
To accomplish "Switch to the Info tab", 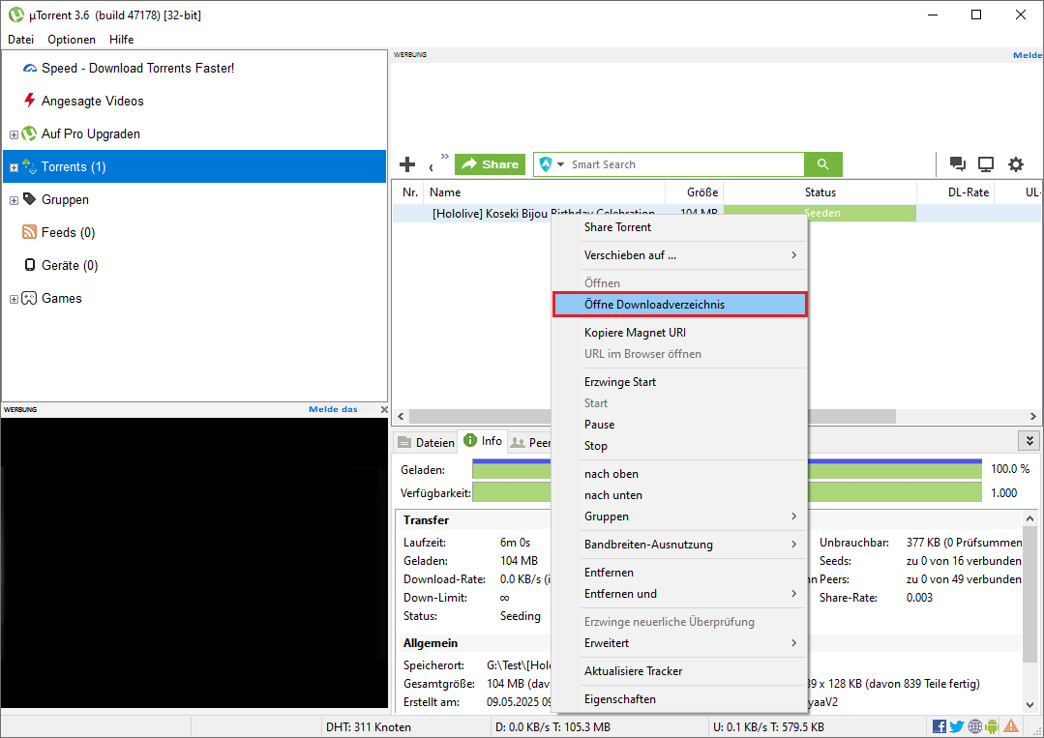I will tap(483, 440).
